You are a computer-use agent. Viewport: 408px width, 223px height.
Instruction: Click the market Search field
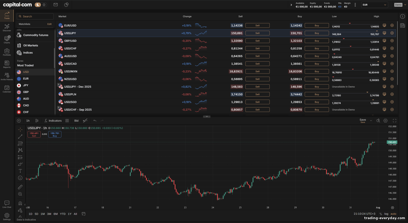click(x=35, y=16)
